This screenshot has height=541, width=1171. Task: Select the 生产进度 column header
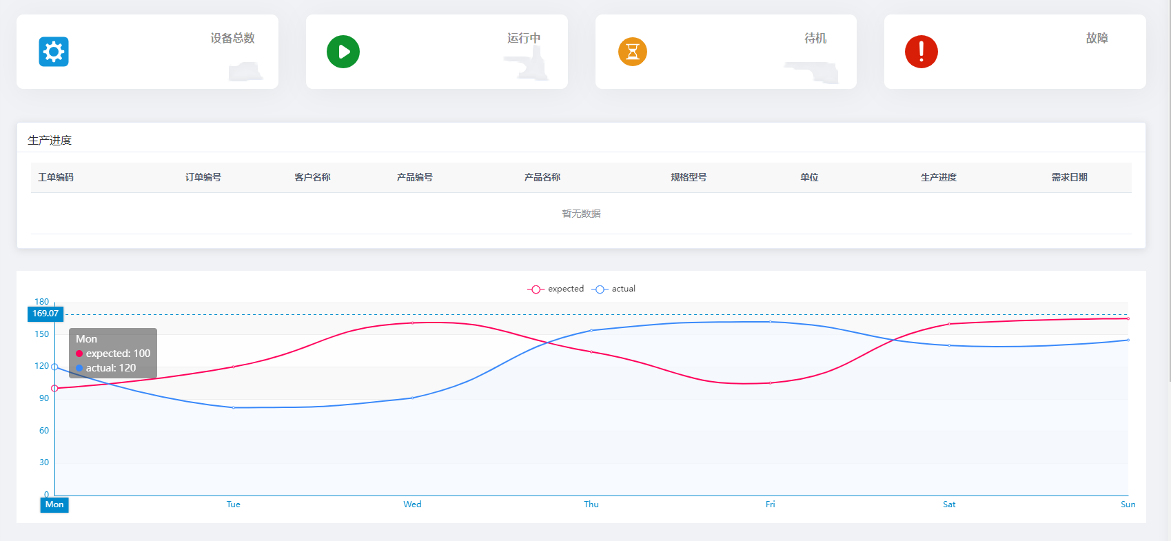939,177
